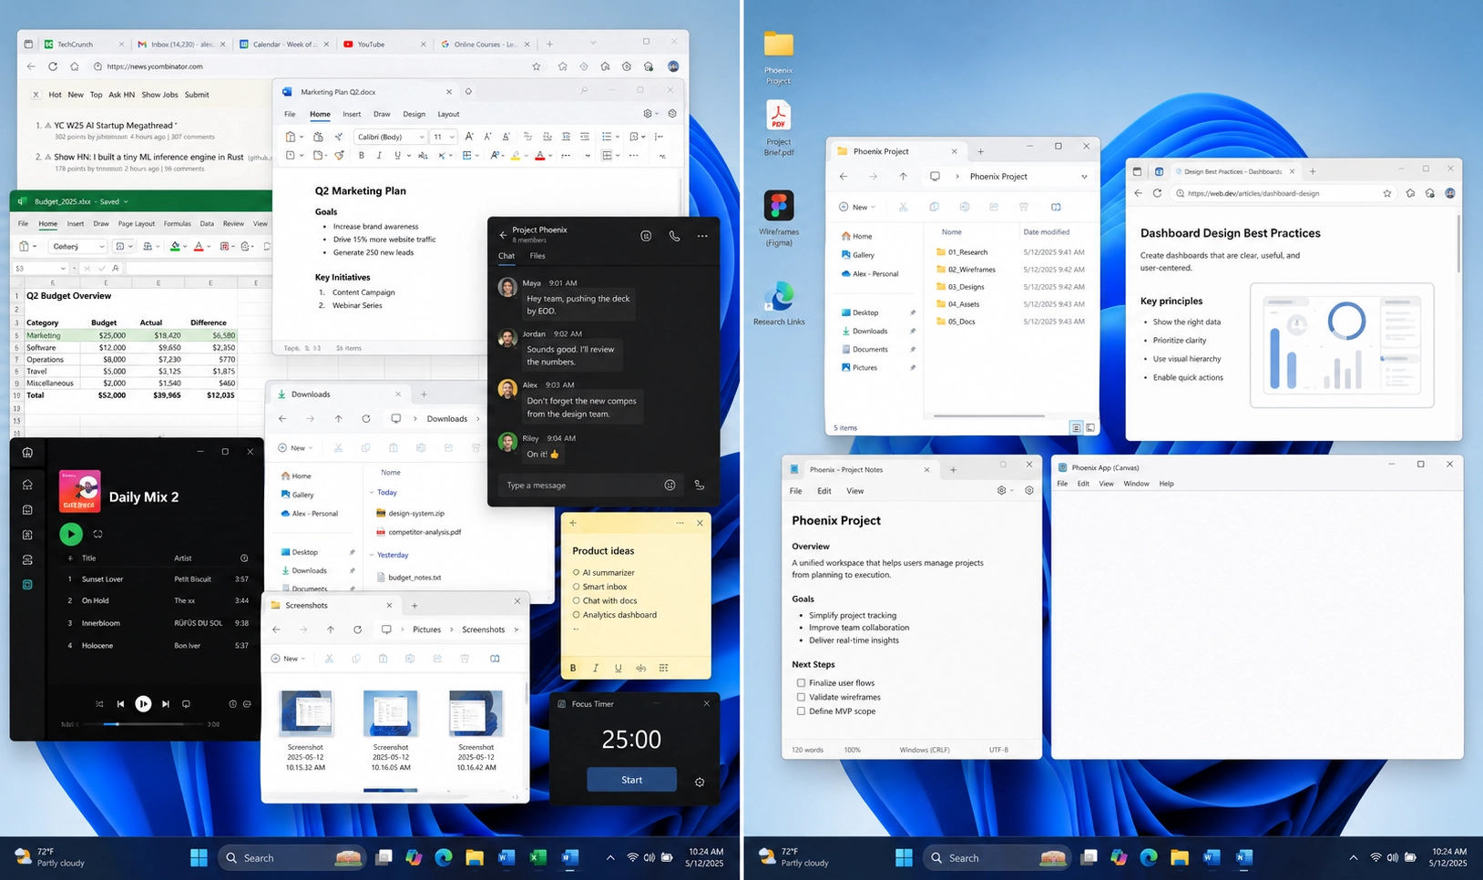Click the Excel icon on the left taskbar
This screenshot has width=1483, height=880.
(x=537, y=857)
